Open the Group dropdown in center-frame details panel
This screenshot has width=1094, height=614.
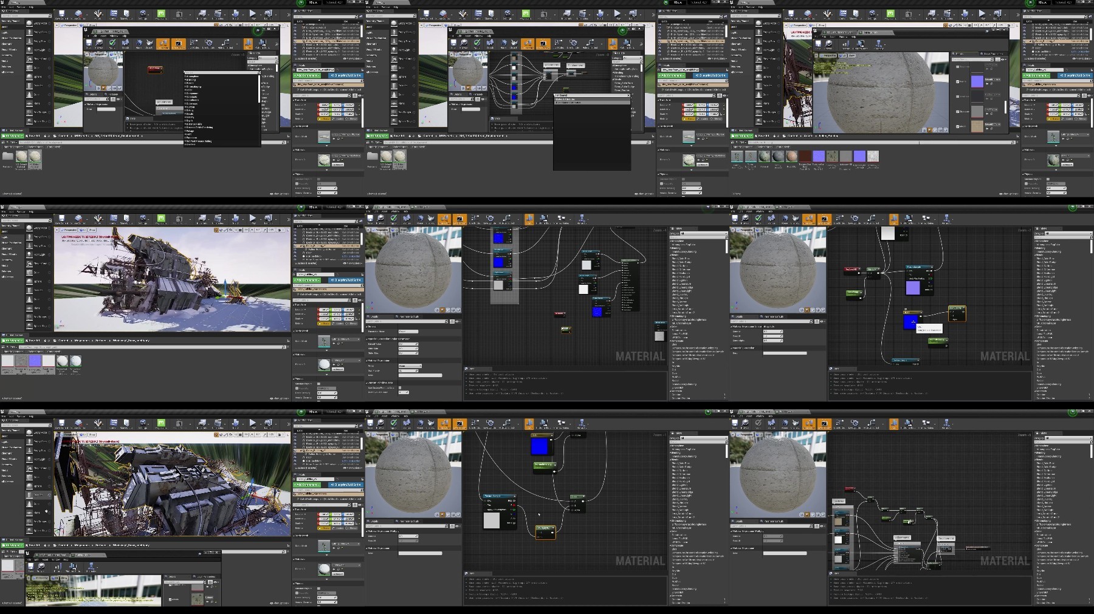coord(410,366)
